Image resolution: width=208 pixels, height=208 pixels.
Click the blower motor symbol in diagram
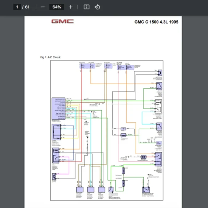click(x=54, y=176)
